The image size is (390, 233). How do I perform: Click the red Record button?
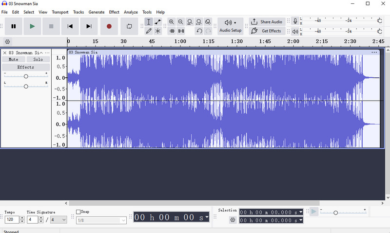tap(109, 26)
